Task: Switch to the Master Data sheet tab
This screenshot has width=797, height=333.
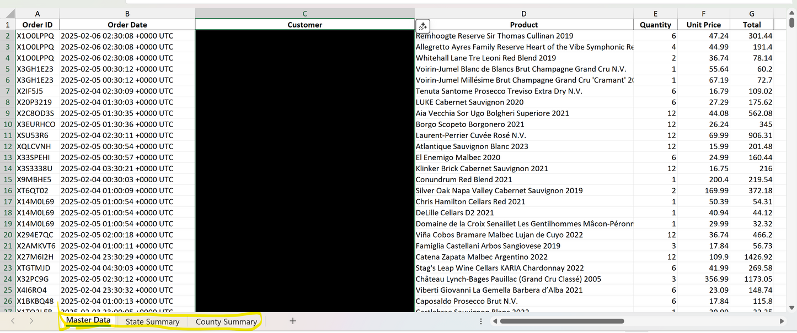Action: 88,320
